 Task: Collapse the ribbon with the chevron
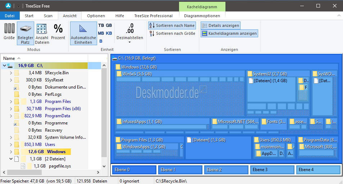[339, 15]
